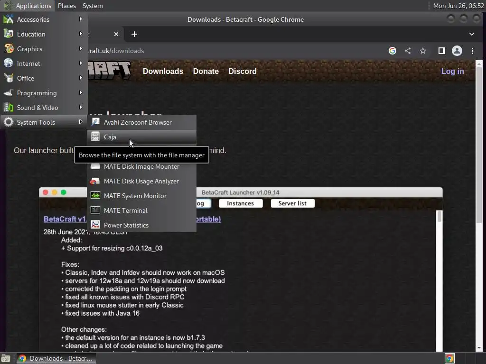Go to Downloads on Betacraft site

[x=163, y=71]
